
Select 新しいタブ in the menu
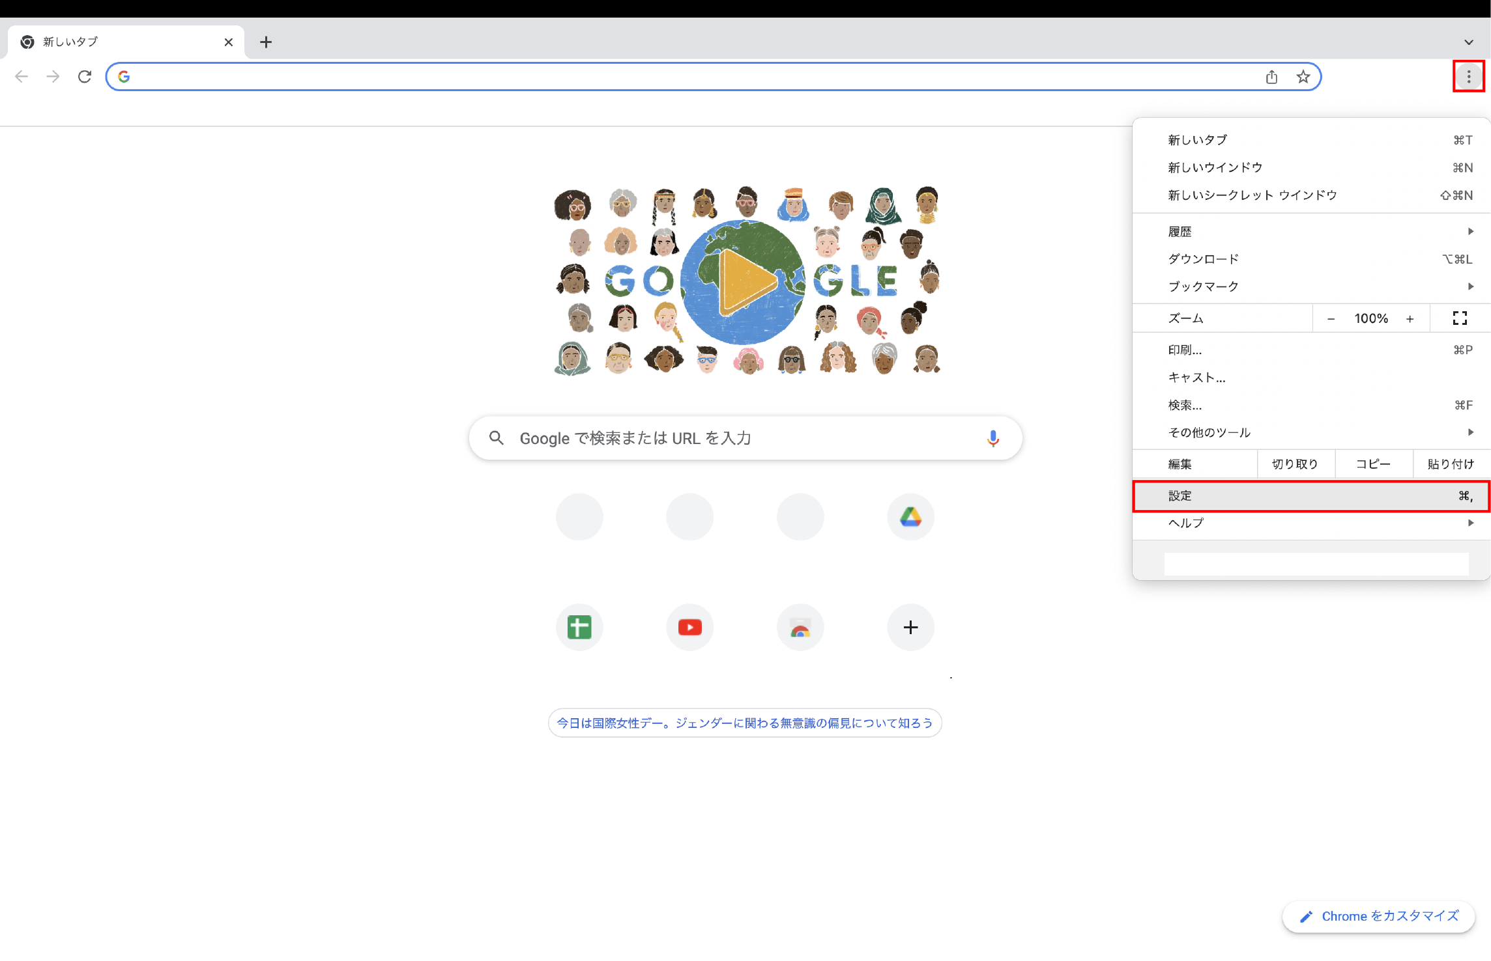(x=1312, y=140)
